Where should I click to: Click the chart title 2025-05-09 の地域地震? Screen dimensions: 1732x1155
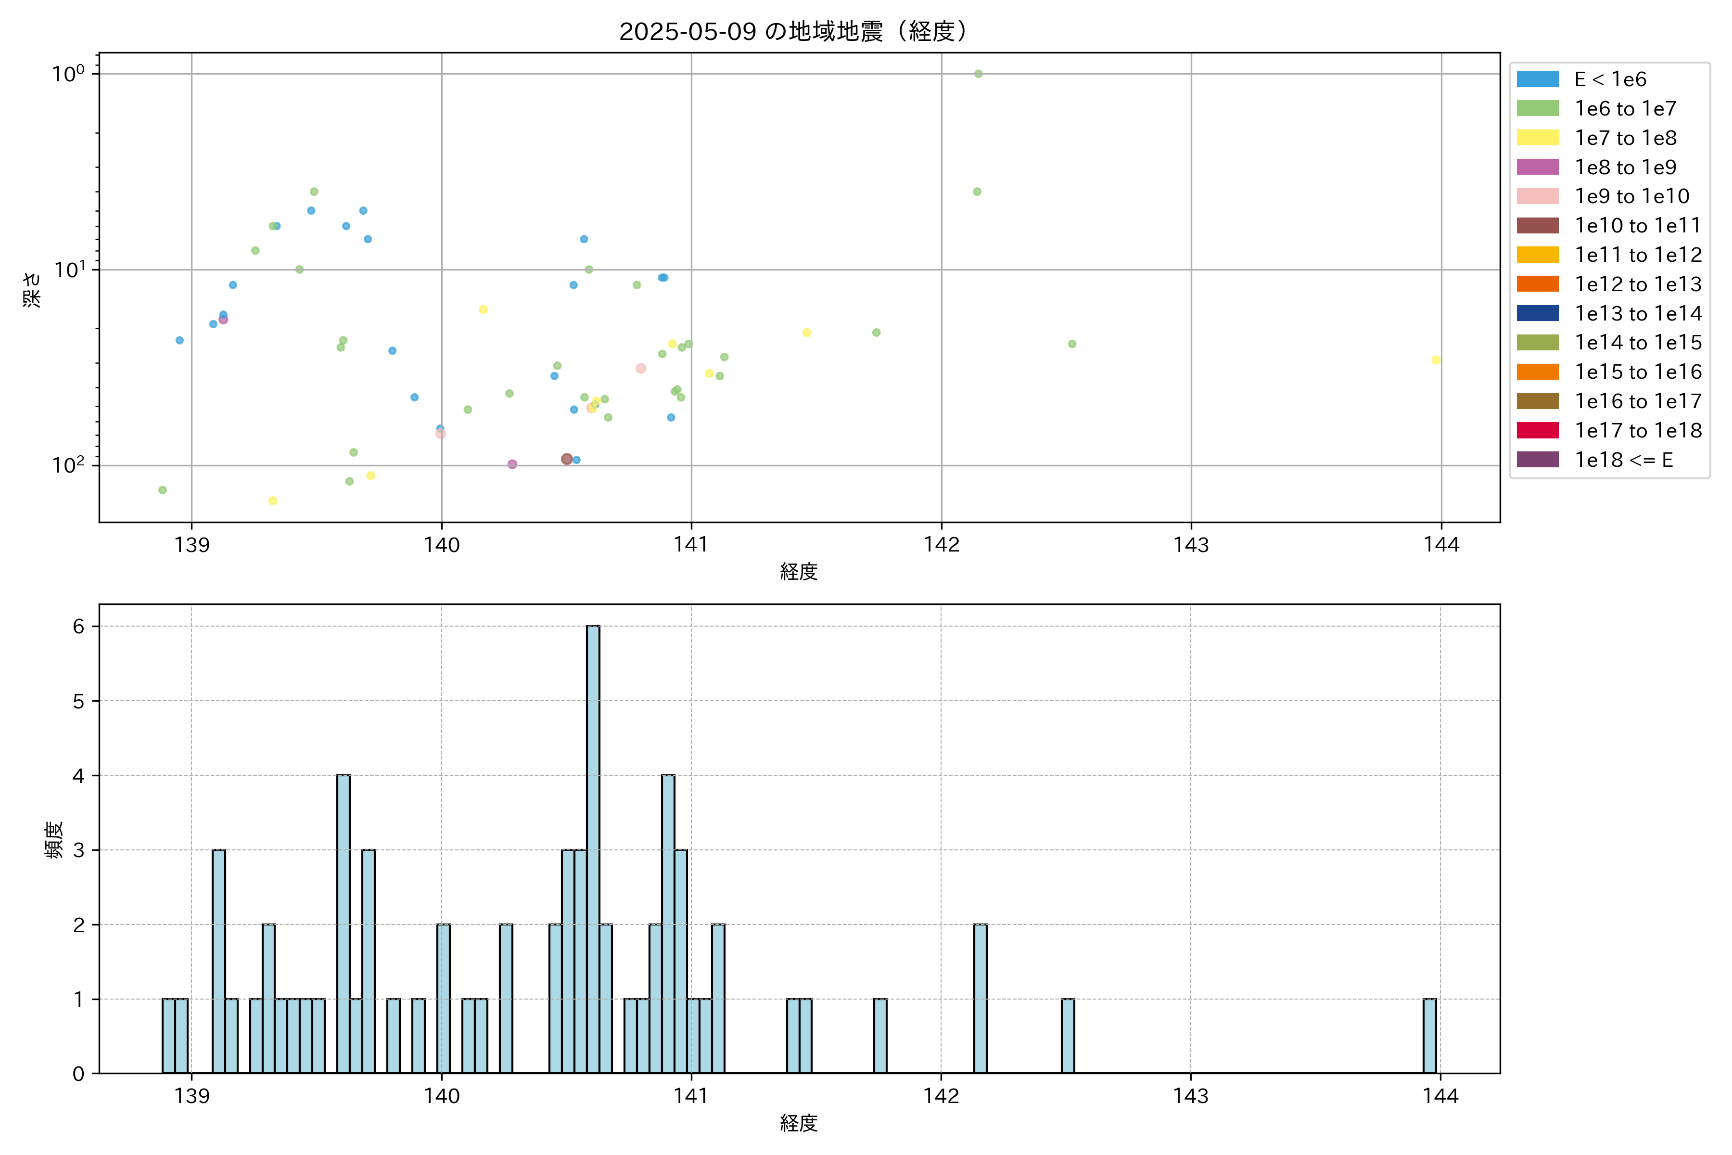(x=793, y=32)
